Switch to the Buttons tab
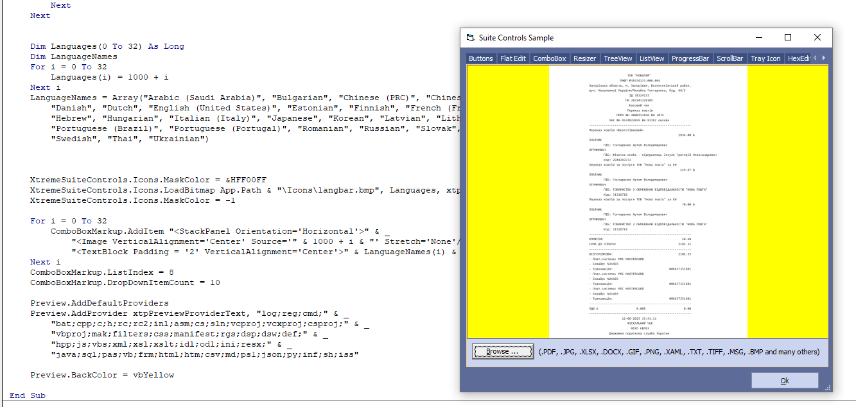 click(x=481, y=58)
